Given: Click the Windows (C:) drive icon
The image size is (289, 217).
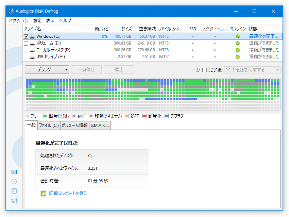Looking at the screenshot, I should point(32,36).
